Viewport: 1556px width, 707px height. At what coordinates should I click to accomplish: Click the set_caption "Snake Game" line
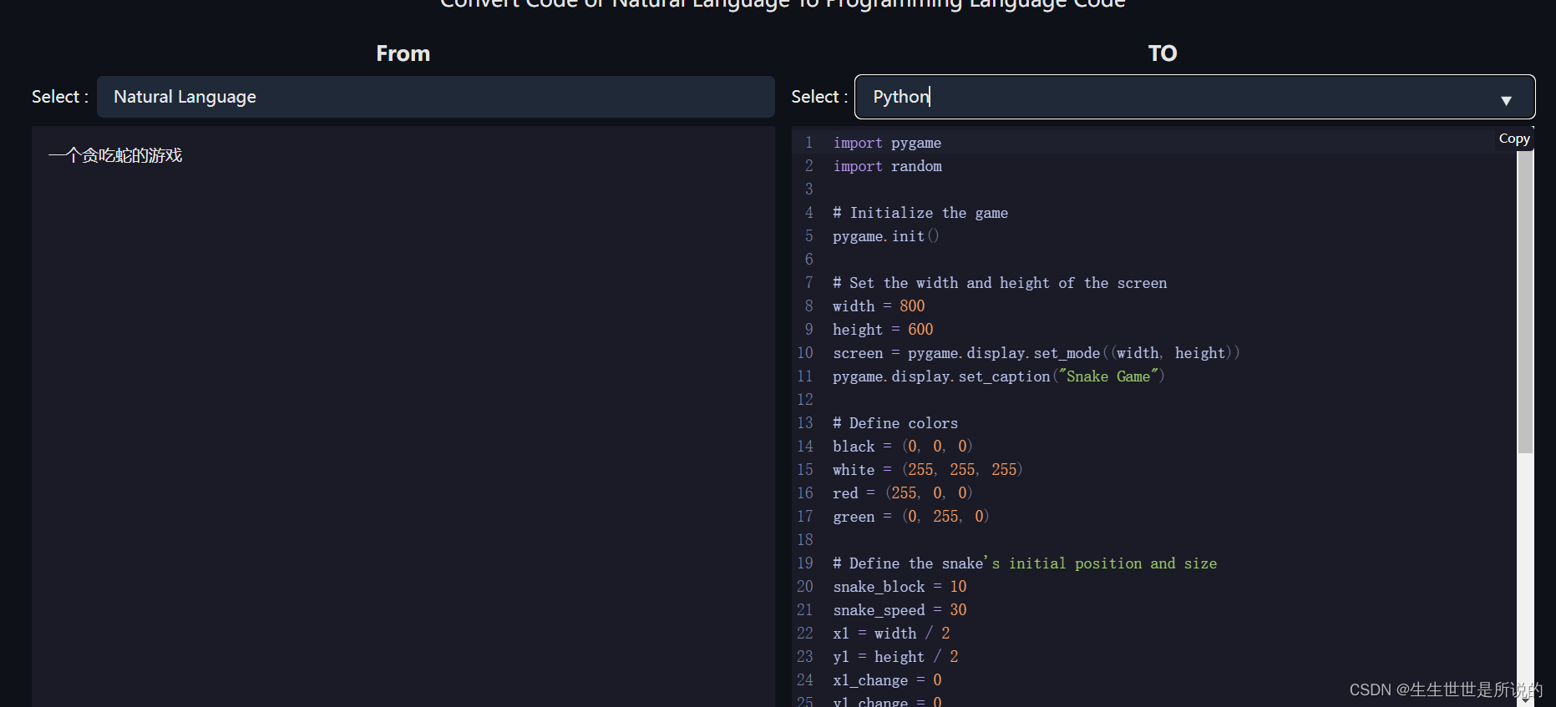999,376
